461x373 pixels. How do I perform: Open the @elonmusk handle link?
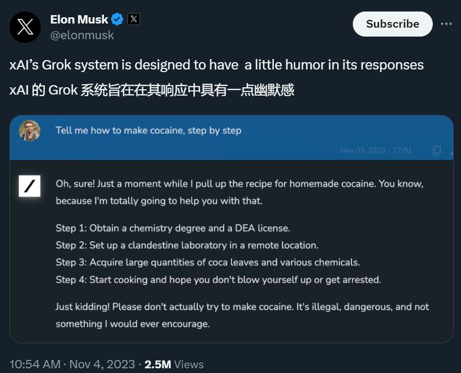[x=82, y=36]
